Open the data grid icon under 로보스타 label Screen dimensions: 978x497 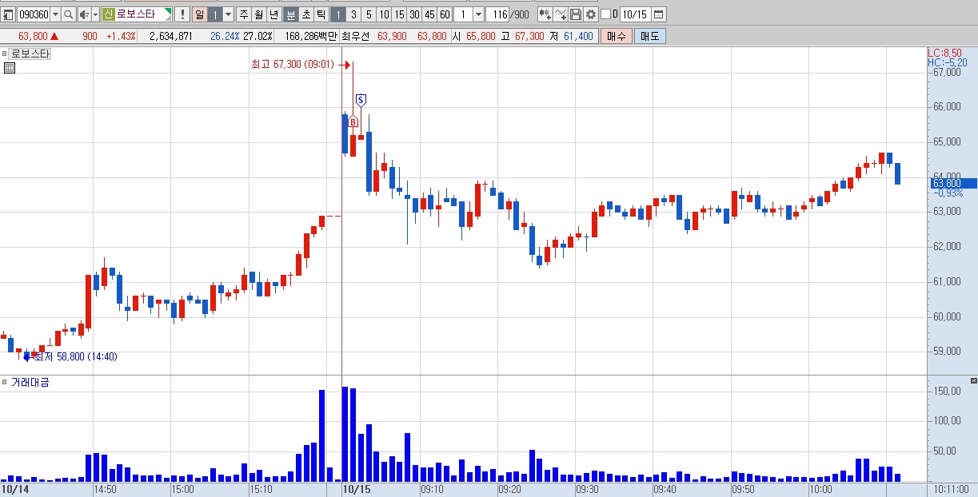click(x=10, y=68)
